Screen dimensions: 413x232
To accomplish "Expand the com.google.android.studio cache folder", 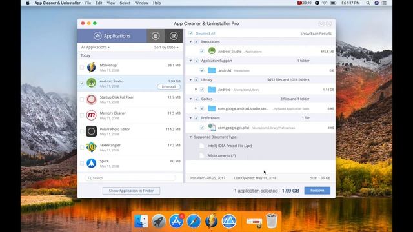I will click(x=196, y=108).
